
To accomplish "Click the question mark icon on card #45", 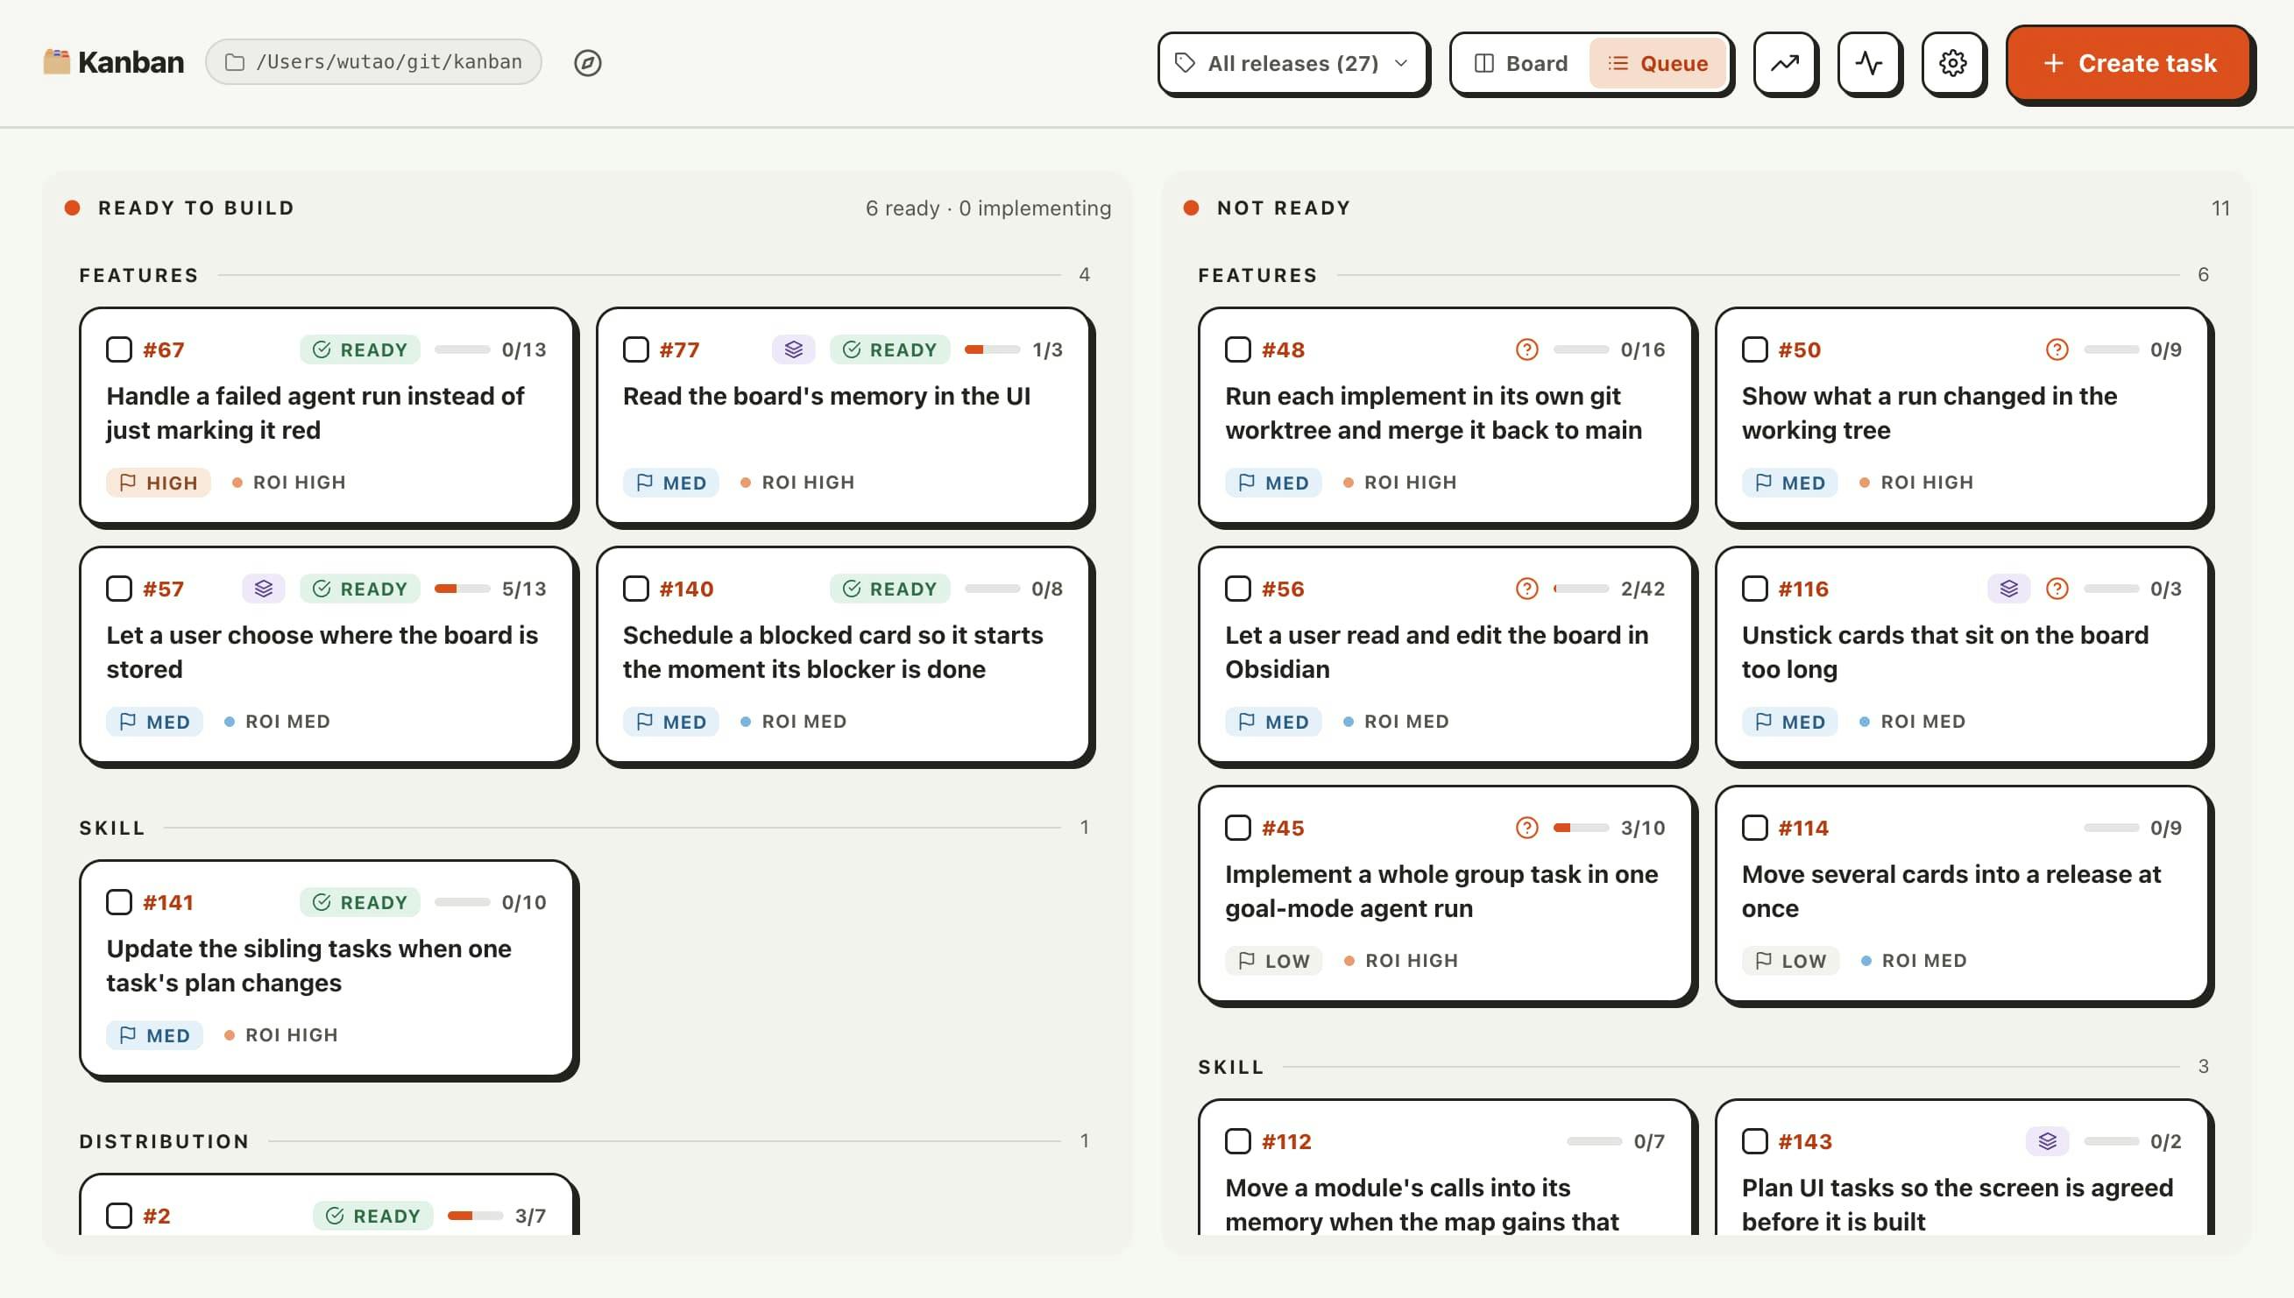I will click(x=1527, y=828).
